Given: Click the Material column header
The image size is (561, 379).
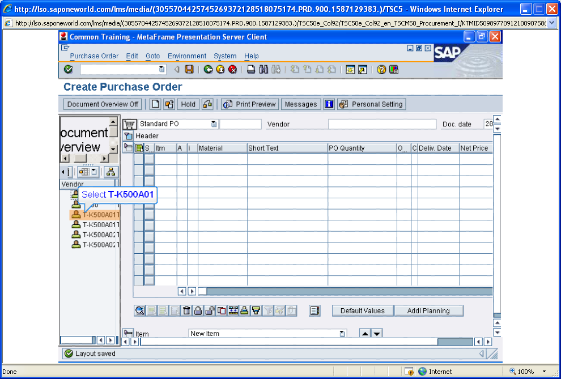Looking at the screenshot, I should point(223,148).
